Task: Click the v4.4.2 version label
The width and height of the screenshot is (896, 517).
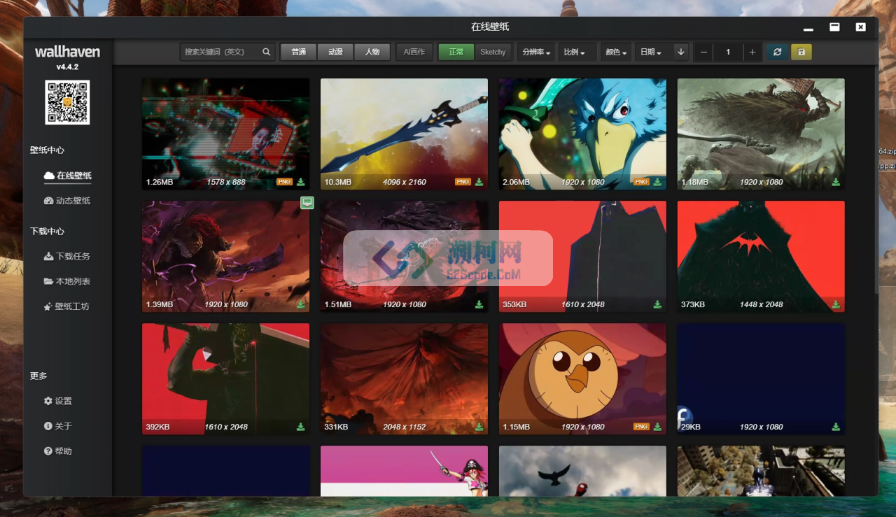Action: tap(67, 67)
